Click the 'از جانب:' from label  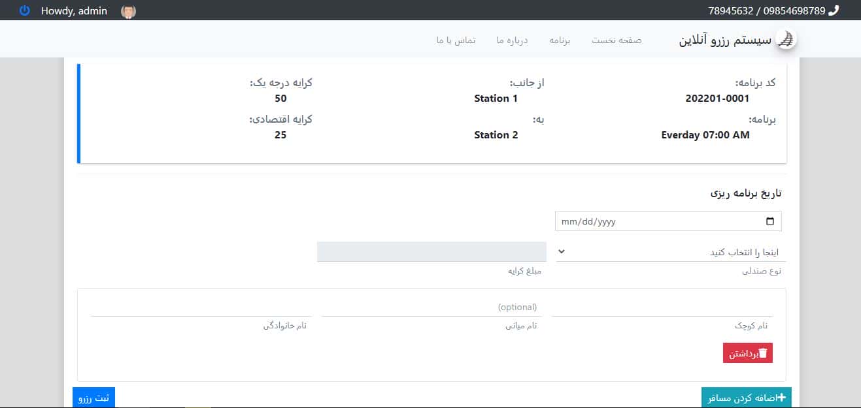[527, 83]
